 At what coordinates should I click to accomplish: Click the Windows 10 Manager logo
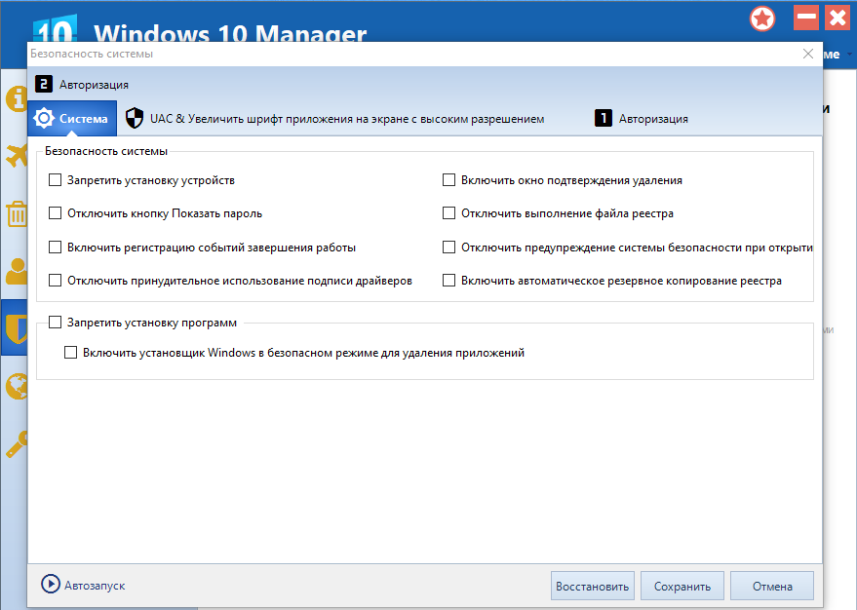pos(55,30)
